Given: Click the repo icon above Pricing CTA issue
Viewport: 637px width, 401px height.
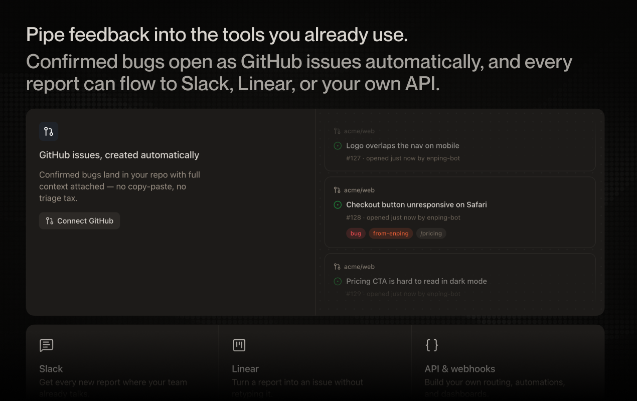Looking at the screenshot, I should click(337, 267).
